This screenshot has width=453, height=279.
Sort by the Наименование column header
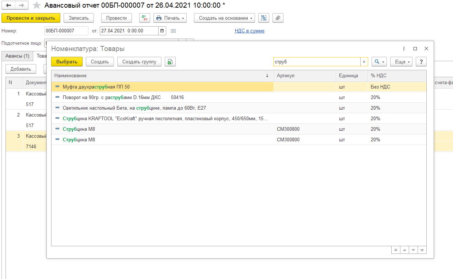(x=161, y=76)
